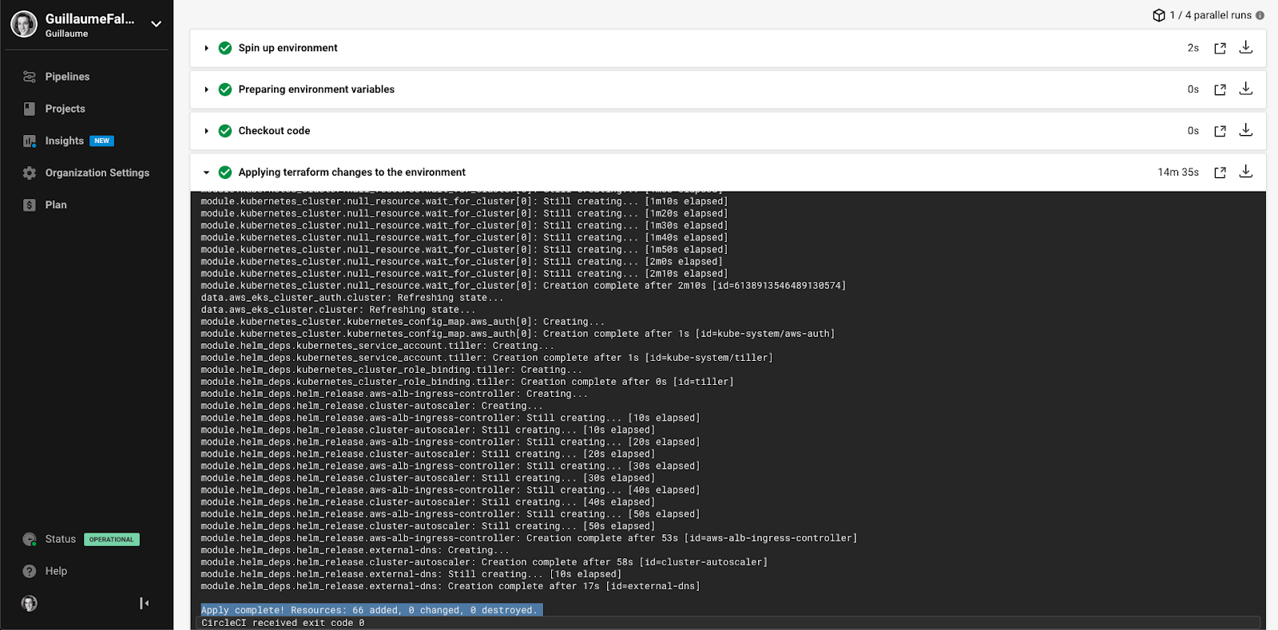Expand the Spin up environment step
The image size is (1278, 630).
click(206, 48)
